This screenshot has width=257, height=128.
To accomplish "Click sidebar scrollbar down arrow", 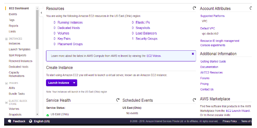I will [37, 115].
